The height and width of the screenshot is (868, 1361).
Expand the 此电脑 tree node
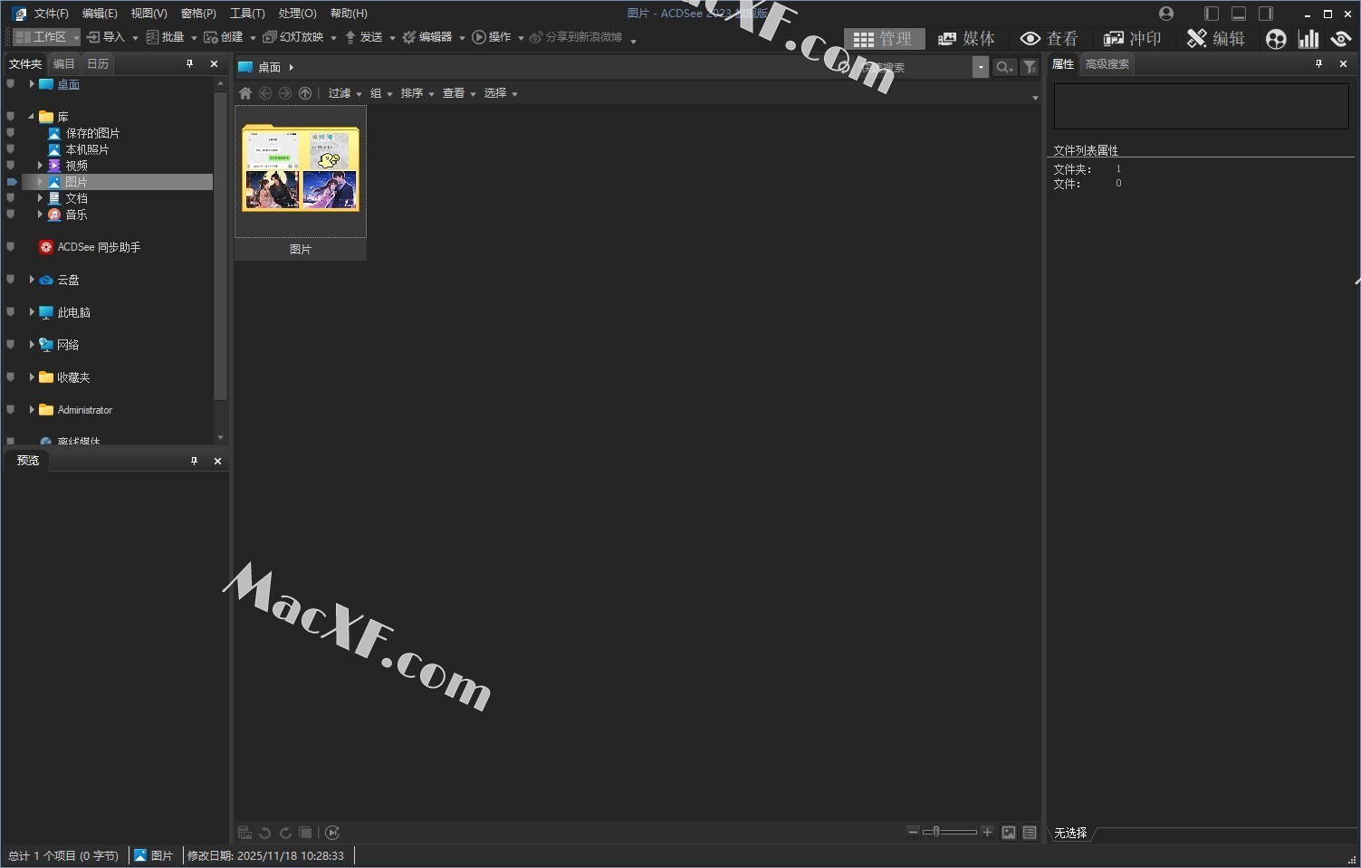32,312
